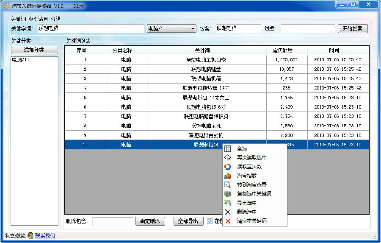This screenshot has height=243, width=381.
Task: Click the 添加分类 button
Action: 34,50
